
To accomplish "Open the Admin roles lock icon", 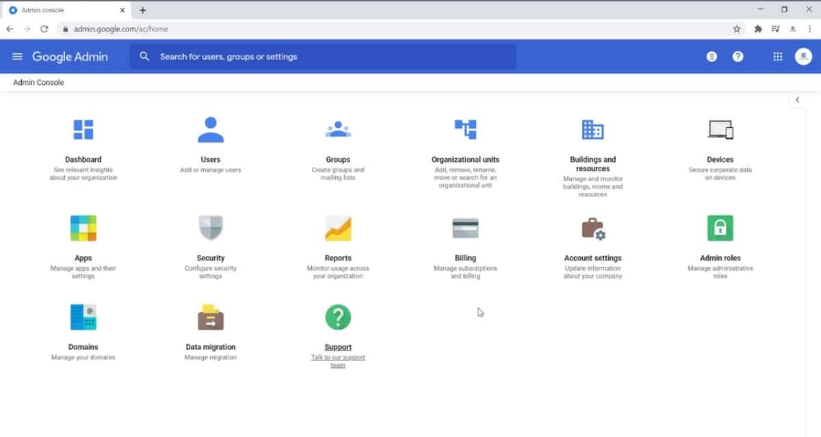I will click(x=720, y=228).
